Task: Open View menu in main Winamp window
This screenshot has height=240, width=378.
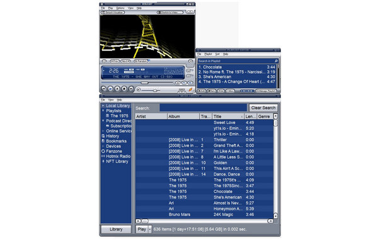Action: (130, 8)
